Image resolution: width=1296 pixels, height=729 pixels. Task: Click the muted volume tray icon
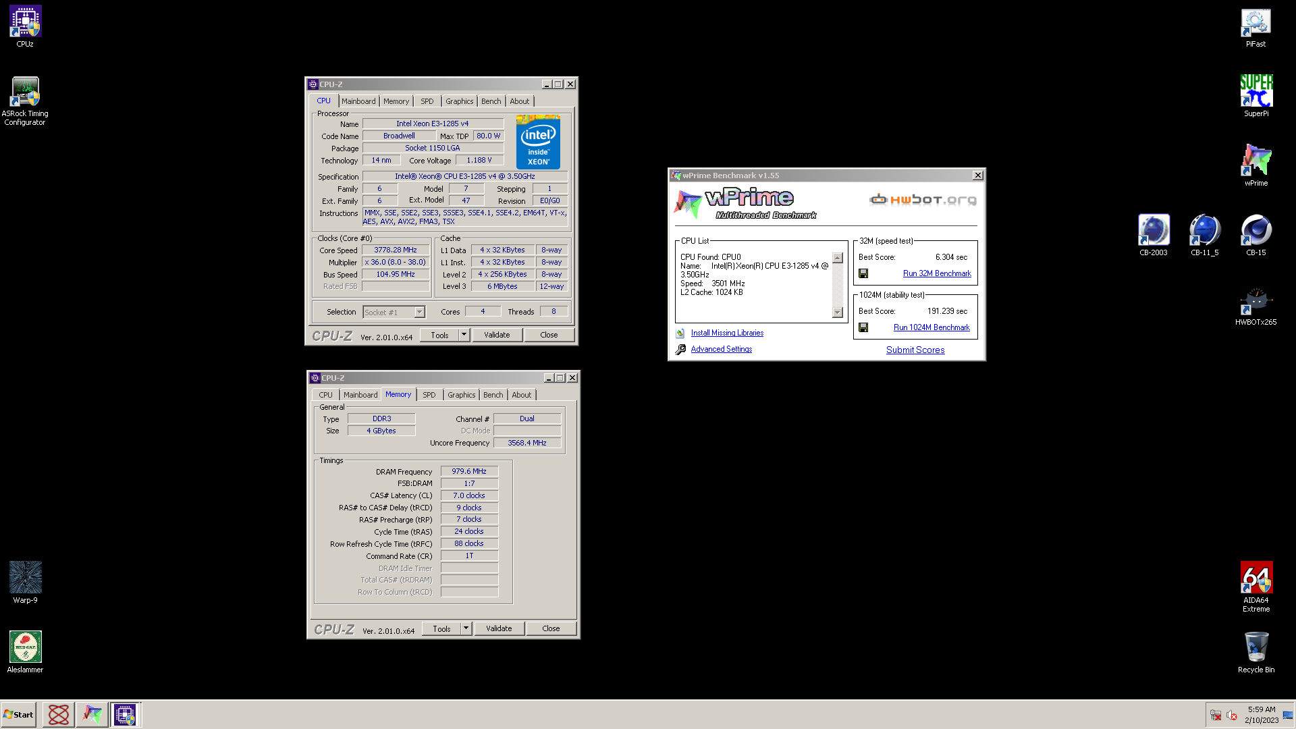1232,715
